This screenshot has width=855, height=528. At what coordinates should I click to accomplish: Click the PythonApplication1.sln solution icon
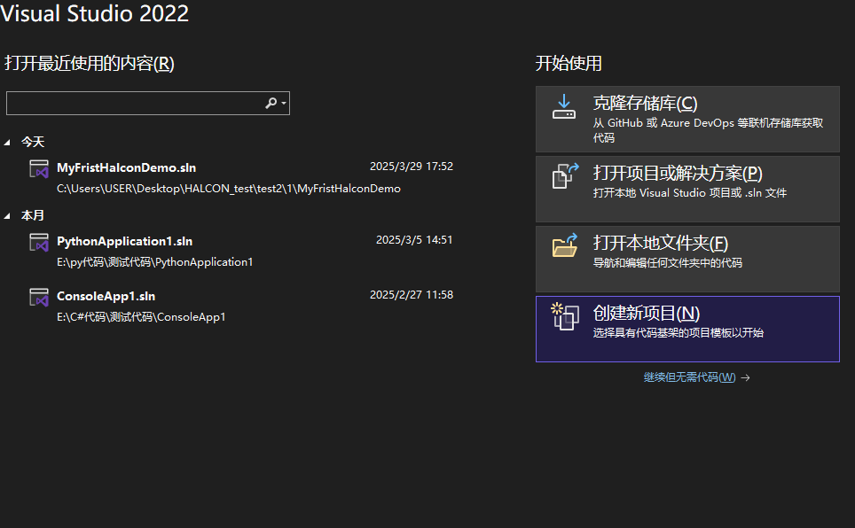coord(39,243)
